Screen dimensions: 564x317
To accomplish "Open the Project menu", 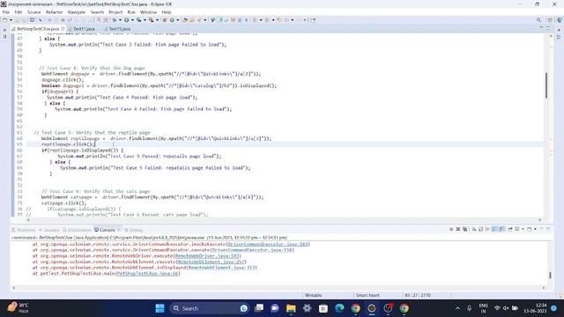I will (x=115, y=11).
